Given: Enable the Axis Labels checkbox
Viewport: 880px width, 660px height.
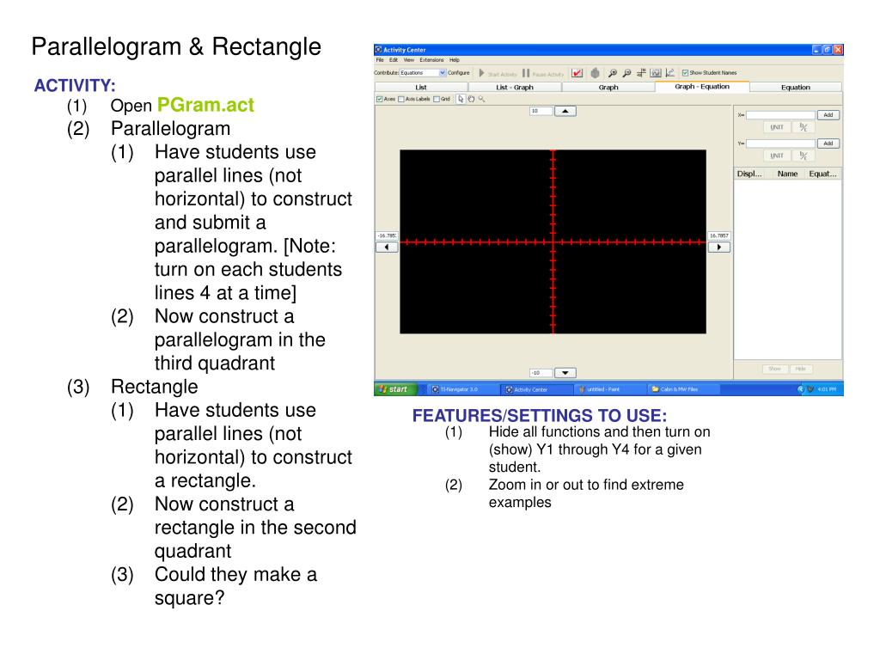Looking at the screenshot, I should coord(401,100).
